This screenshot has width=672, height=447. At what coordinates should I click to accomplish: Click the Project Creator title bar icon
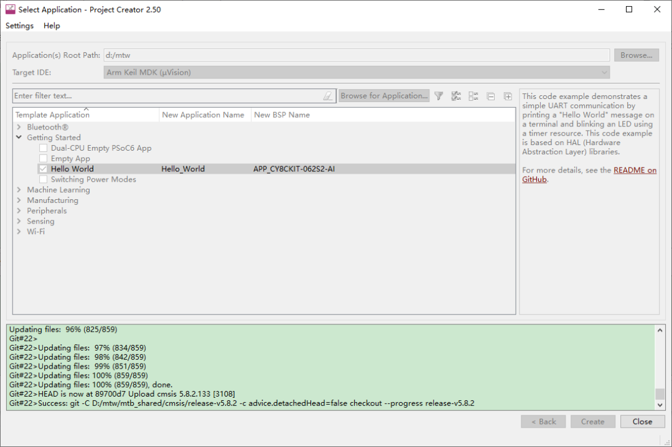[x=10, y=9]
